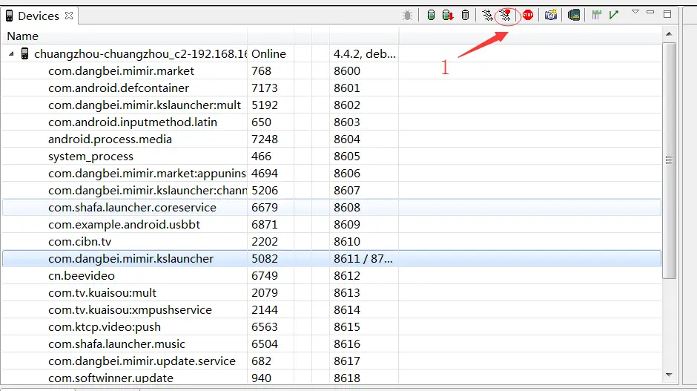Click port value 8614
697x391 pixels.
[x=347, y=309]
